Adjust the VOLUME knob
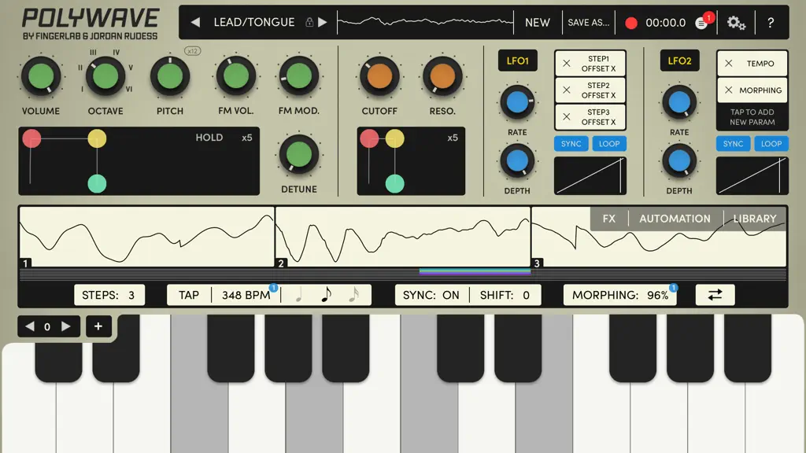 [41, 76]
